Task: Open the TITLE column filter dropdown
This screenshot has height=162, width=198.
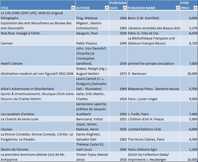Action: click(73, 8)
